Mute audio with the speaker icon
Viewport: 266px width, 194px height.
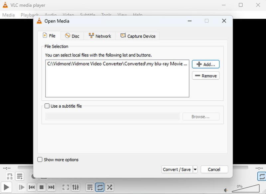pos(225,190)
